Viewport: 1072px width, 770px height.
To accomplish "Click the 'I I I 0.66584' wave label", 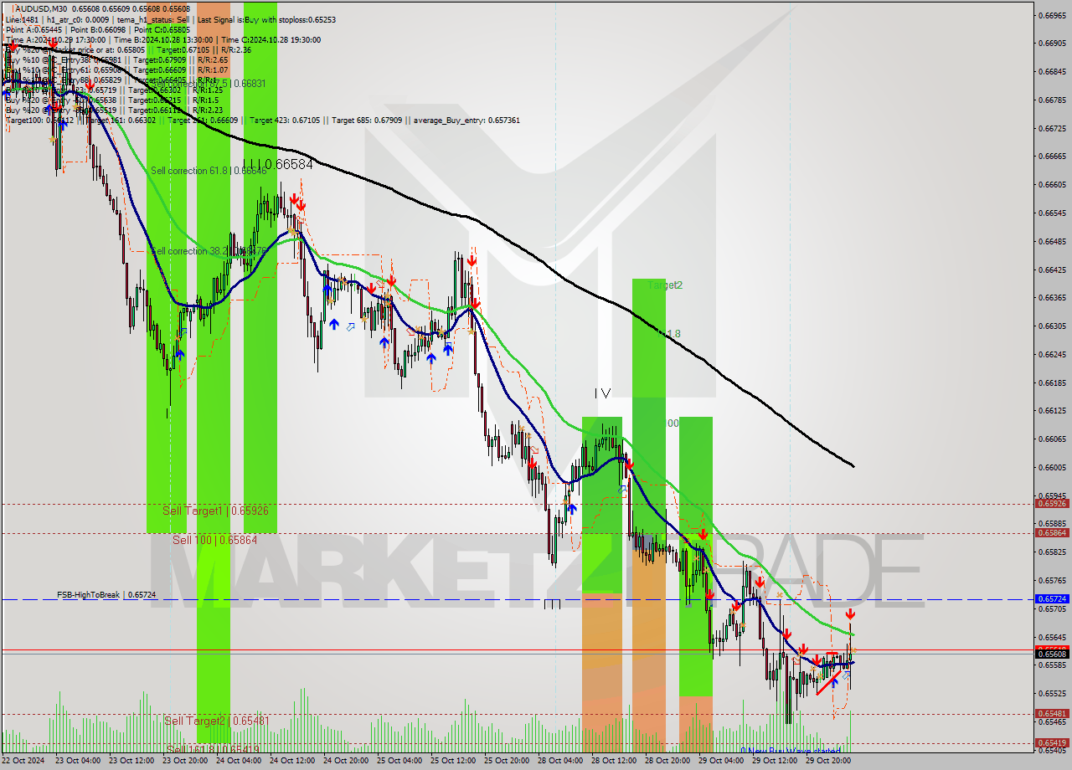I will [278, 165].
